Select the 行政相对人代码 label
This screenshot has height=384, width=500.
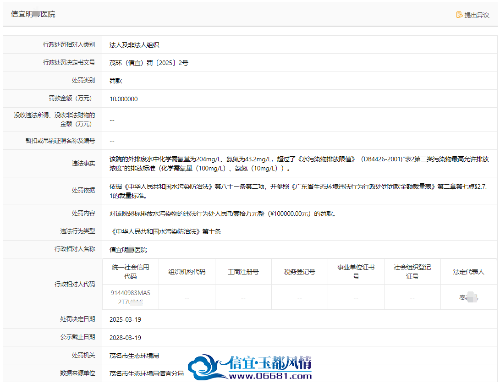pos(75,284)
